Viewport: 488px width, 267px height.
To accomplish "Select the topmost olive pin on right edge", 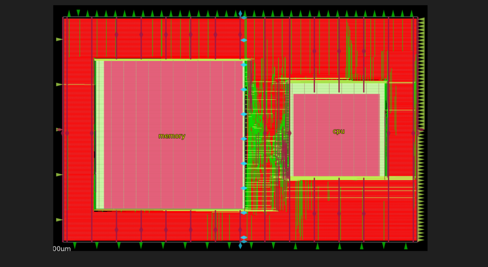I will tap(421, 20).
